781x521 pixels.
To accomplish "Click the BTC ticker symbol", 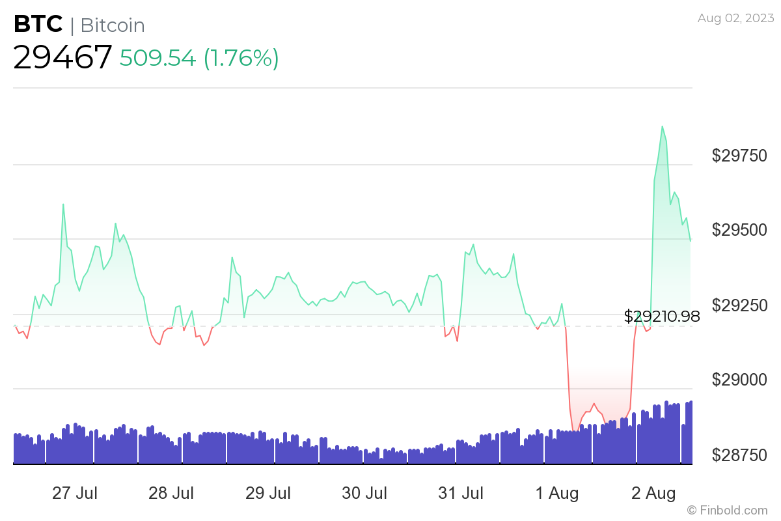I will coord(38,25).
